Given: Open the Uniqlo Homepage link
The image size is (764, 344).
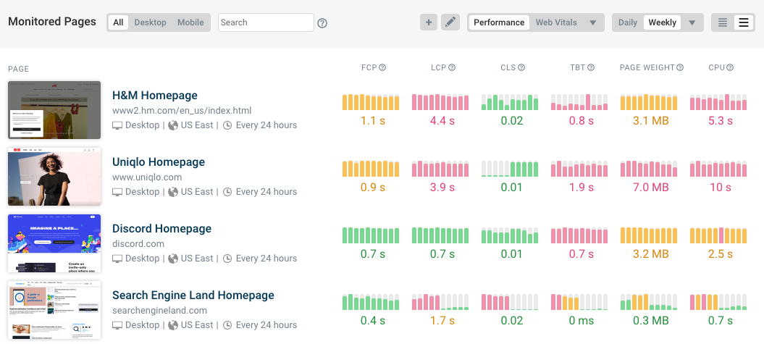Looking at the screenshot, I should point(159,162).
